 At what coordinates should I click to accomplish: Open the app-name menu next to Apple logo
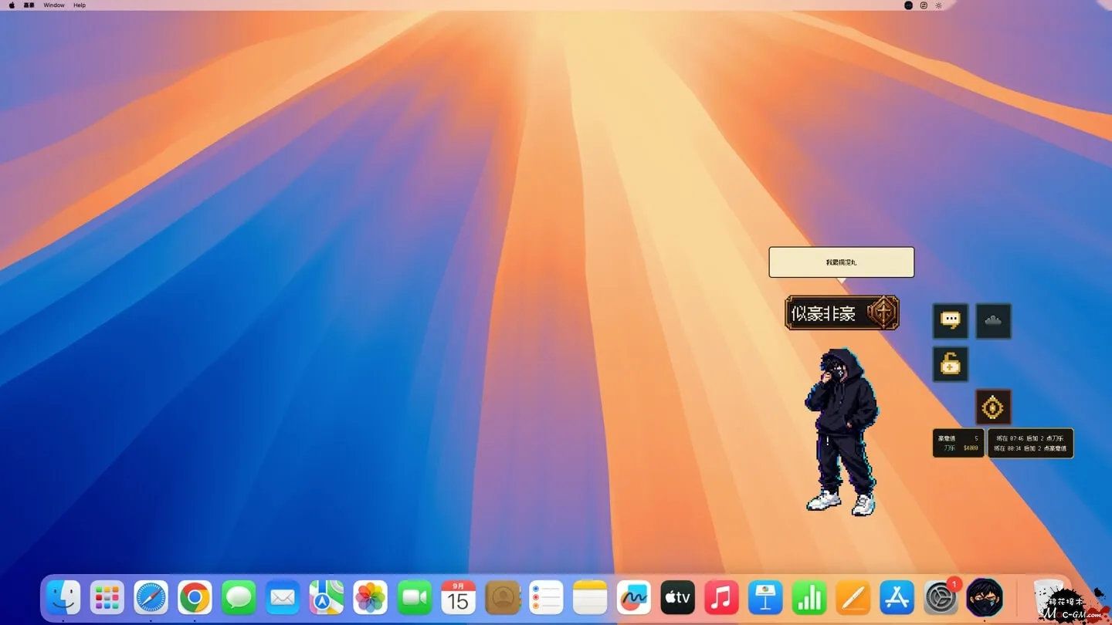coord(29,5)
